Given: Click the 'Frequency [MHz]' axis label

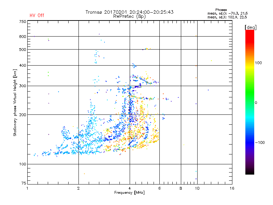Looking at the screenshot, I should coord(129,193).
